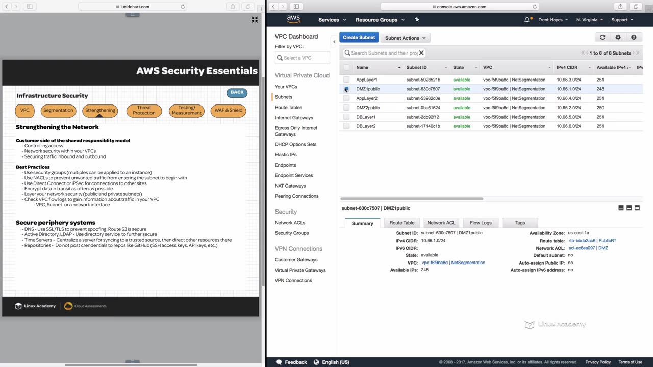Open the Subnet ID column filter arrow
653x367 pixels.
click(446, 67)
